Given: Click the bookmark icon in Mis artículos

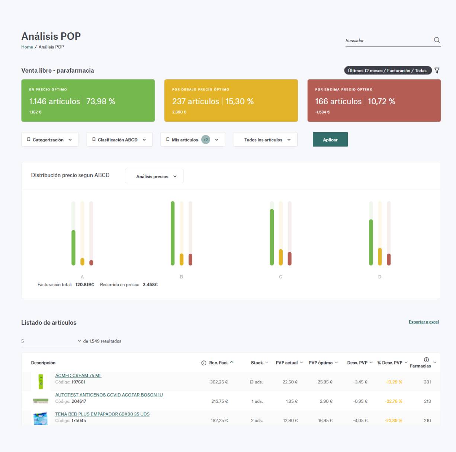Looking at the screenshot, I should point(168,140).
